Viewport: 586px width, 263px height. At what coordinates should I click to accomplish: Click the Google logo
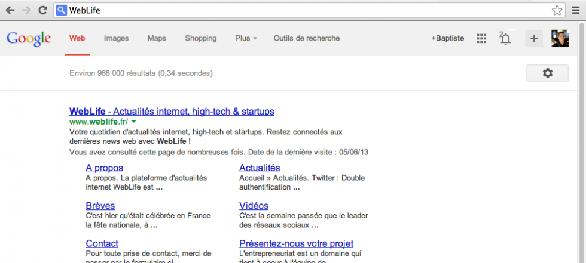(x=29, y=39)
